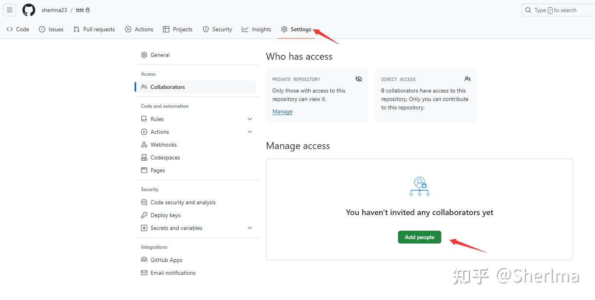Click the GitHub Octocat logo
Screen dimensions: 595x300
[x=29, y=10]
